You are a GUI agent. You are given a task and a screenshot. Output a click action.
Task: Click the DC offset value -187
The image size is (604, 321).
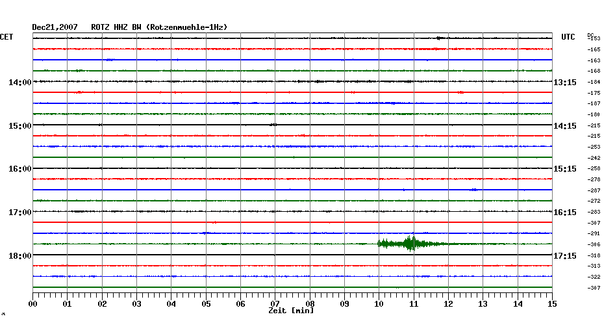(x=594, y=104)
